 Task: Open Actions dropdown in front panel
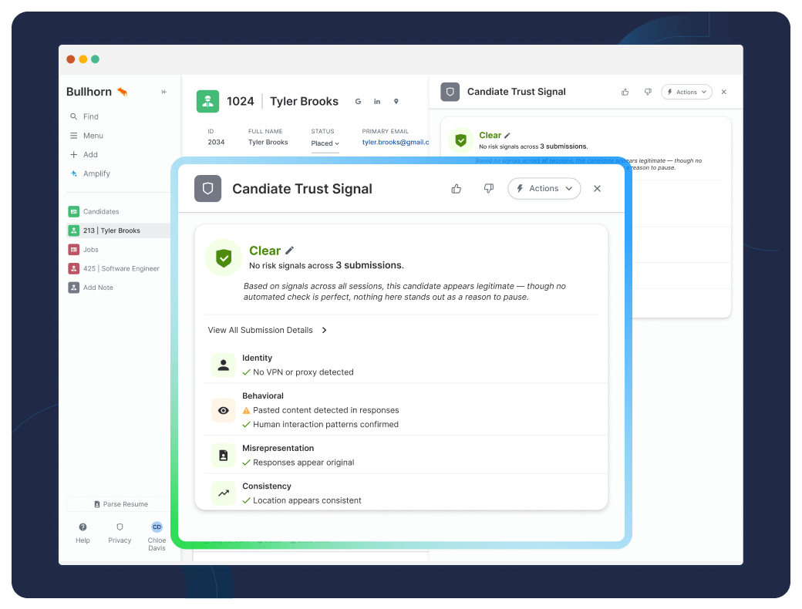544,189
